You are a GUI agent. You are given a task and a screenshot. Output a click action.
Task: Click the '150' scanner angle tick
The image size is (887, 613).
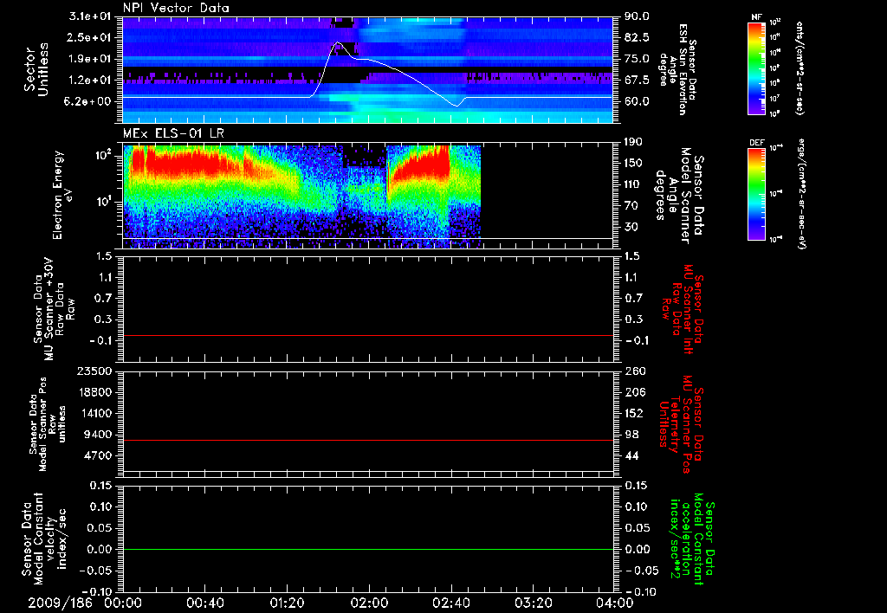(x=633, y=163)
